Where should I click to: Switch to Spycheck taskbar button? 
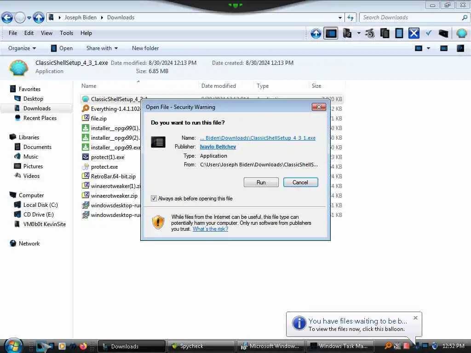pos(200,346)
